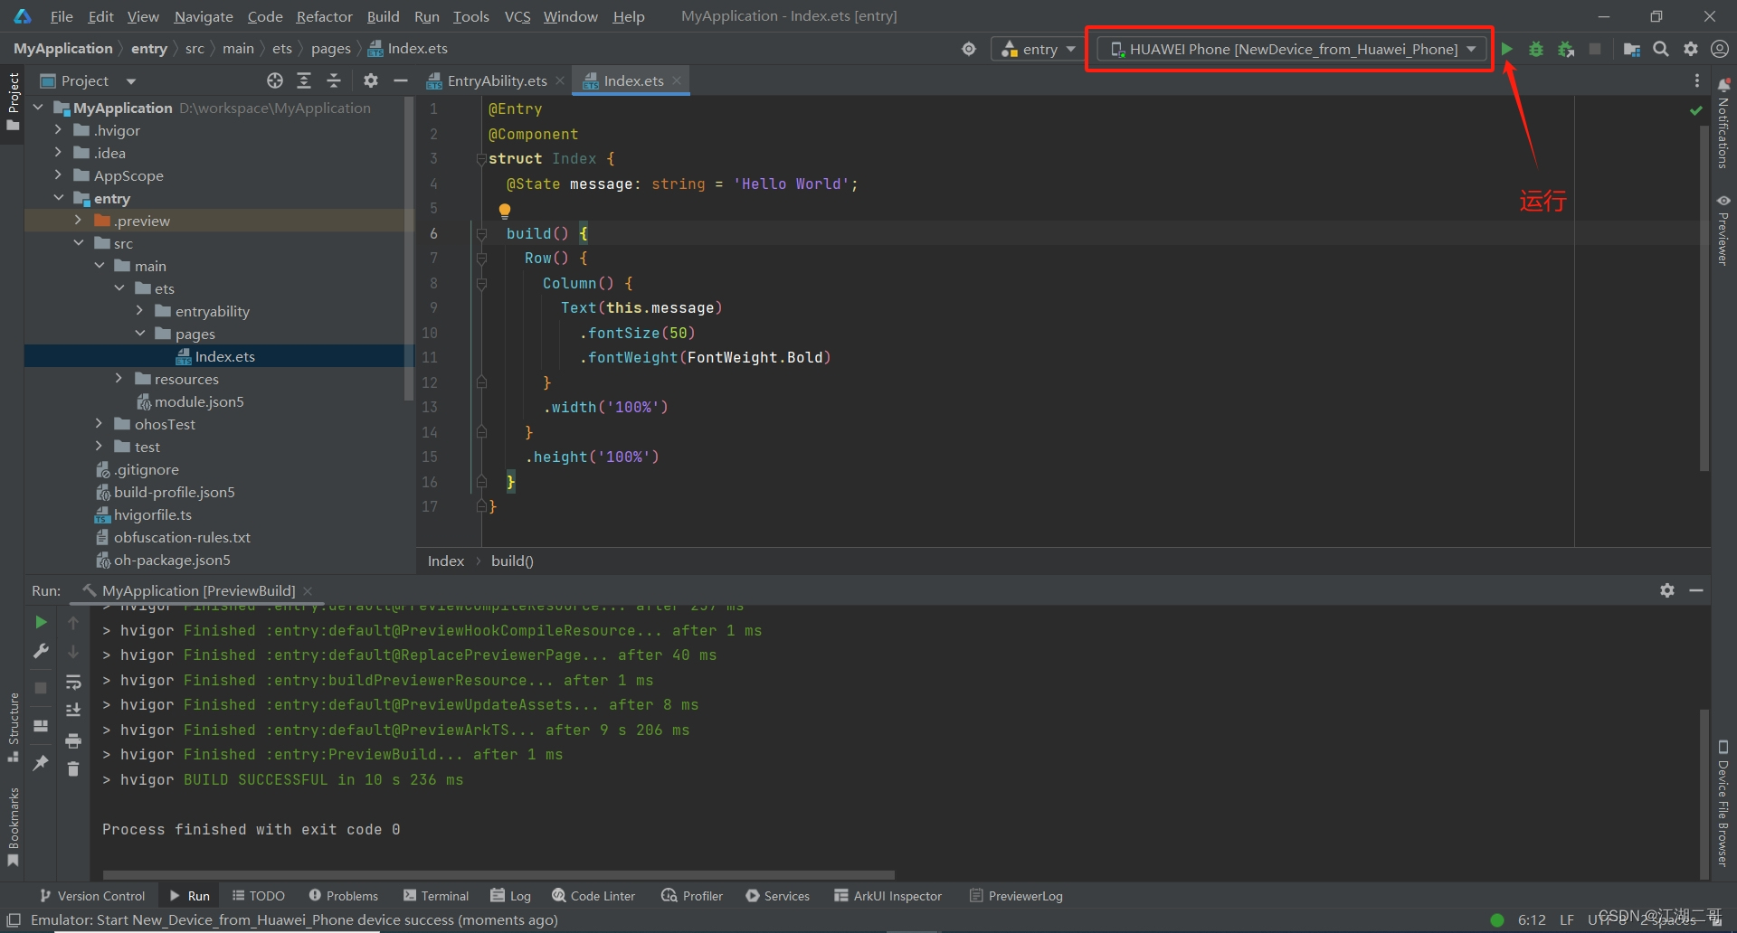
Task: Expand the ohosTest folder
Action: coord(99,424)
